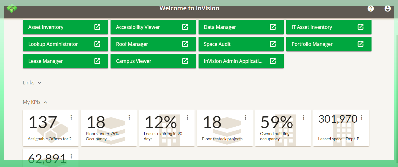This screenshot has width=398, height=167.
Task: Collapse the My KPIs section
Action: pyautogui.click(x=45, y=102)
